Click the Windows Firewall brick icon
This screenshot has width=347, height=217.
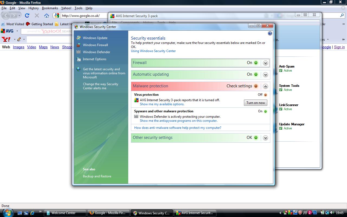pyautogui.click(x=79, y=45)
